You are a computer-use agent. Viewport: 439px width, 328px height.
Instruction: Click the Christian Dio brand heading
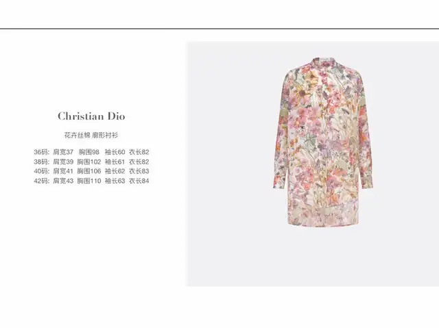(91, 116)
